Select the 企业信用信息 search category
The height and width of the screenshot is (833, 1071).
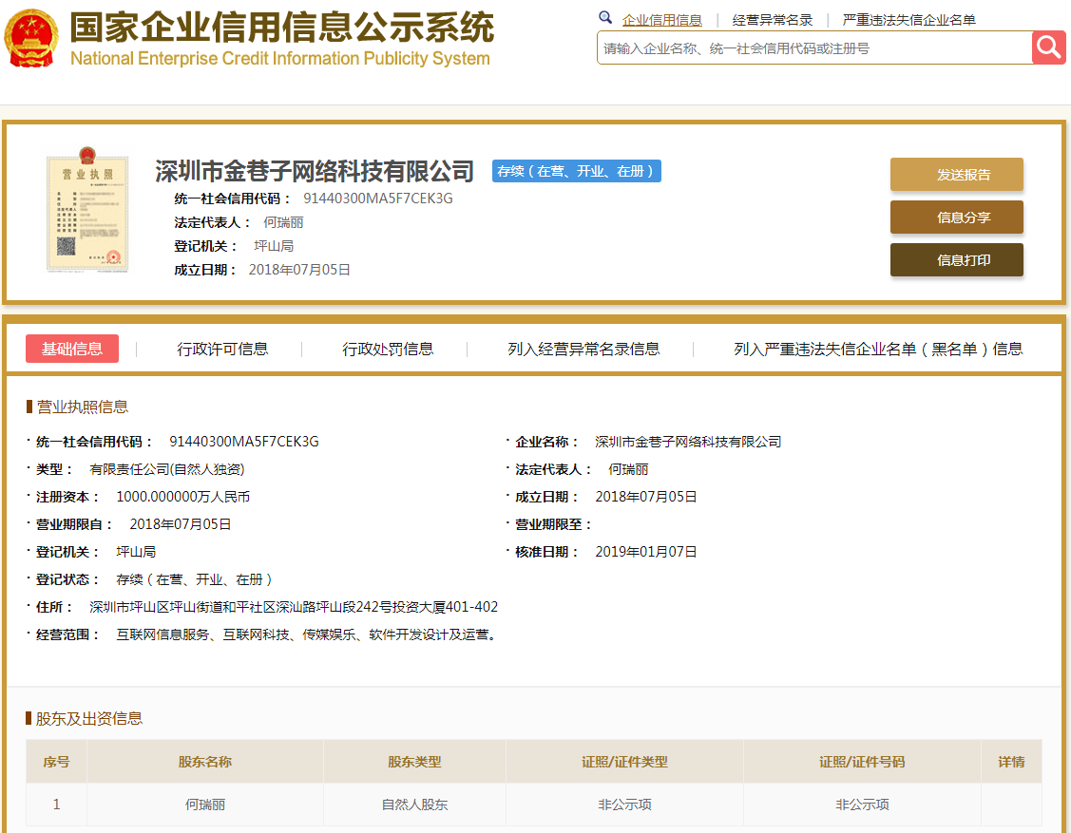point(661,20)
